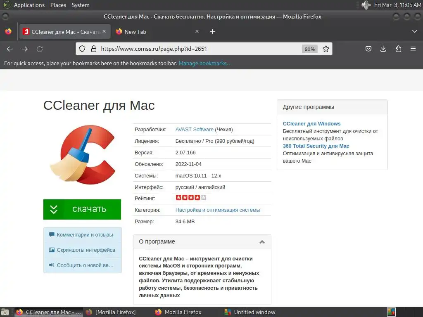The width and height of the screenshot is (423, 317).
Task: Open the Firefox View icon in the tab bar
Action: click(x=8, y=31)
